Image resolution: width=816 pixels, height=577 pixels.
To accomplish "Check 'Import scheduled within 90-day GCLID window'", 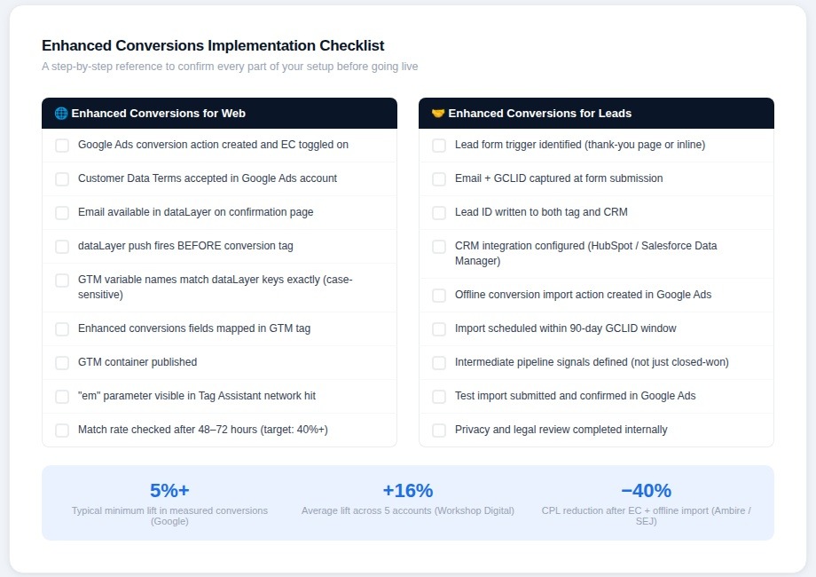I will [x=439, y=329].
